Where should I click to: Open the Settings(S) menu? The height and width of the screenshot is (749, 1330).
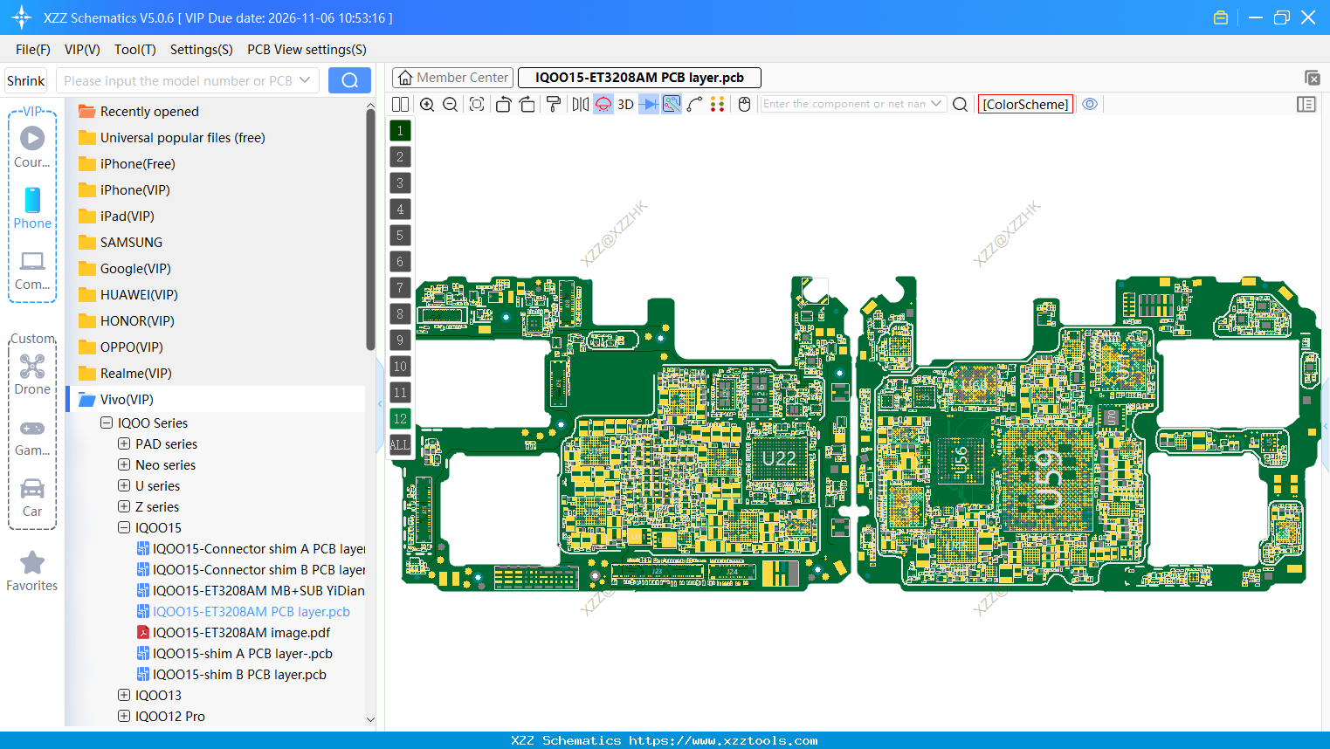point(201,50)
